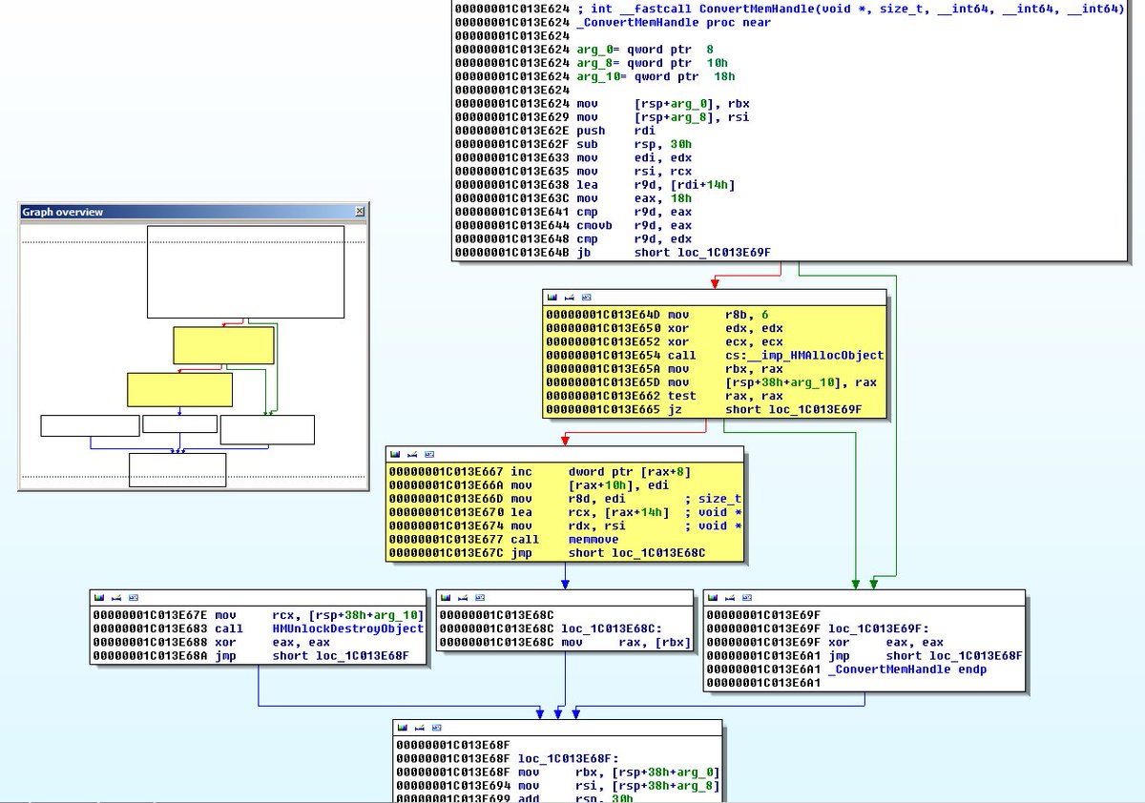Open the node color picker on the memmove block
1145x803 pixels.
tap(395, 454)
